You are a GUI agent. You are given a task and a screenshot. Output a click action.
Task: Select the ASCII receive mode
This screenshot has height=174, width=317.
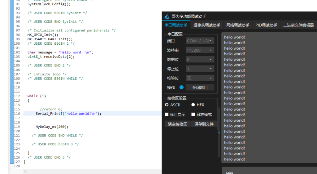tap(167, 105)
